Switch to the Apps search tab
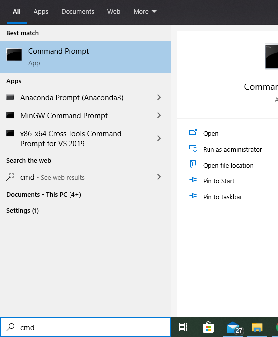Image resolution: width=278 pixels, height=337 pixels. [x=41, y=11]
